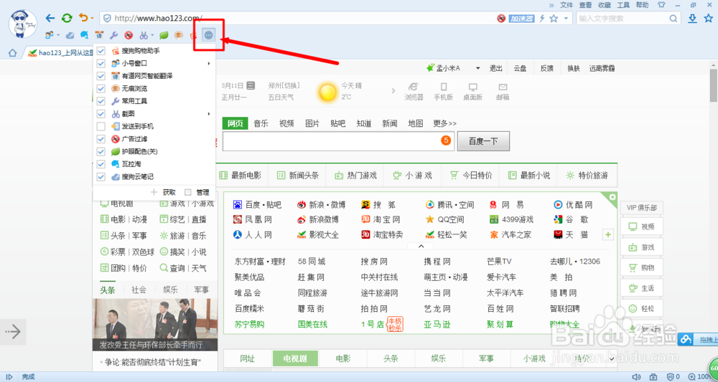Open the 查看 menu
The height and width of the screenshot is (382, 718).
[585, 5]
